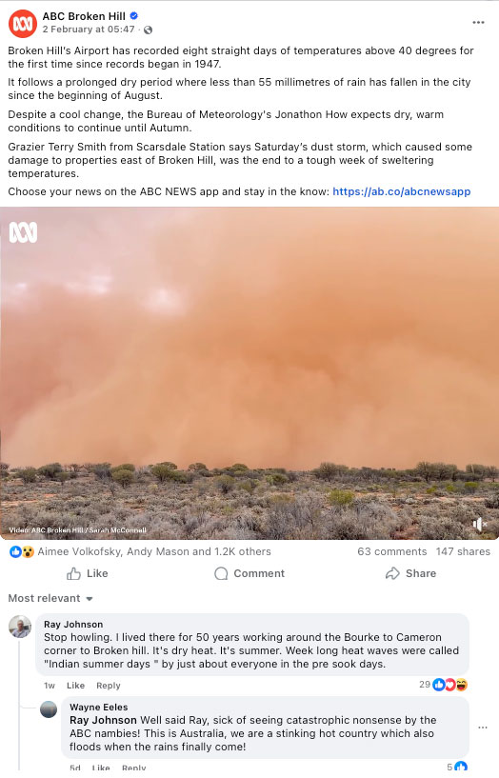Click the like and wow reaction icons
The image size is (499, 778).
[x=22, y=551]
